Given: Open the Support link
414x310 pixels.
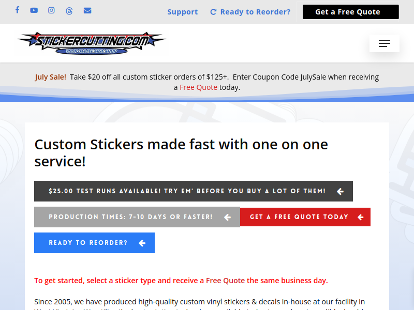Looking at the screenshot, I should click(x=183, y=12).
